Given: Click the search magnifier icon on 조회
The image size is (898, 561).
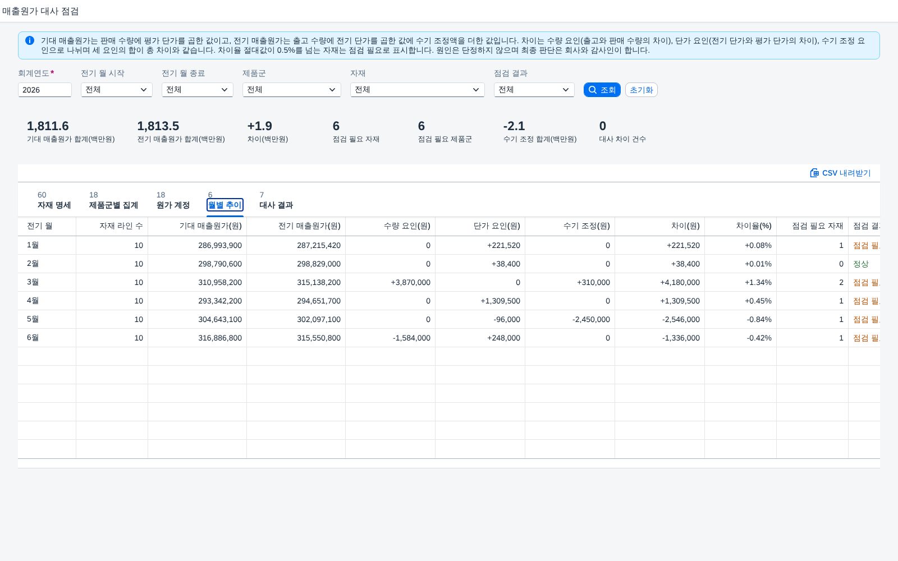Looking at the screenshot, I should pyautogui.click(x=593, y=90).
